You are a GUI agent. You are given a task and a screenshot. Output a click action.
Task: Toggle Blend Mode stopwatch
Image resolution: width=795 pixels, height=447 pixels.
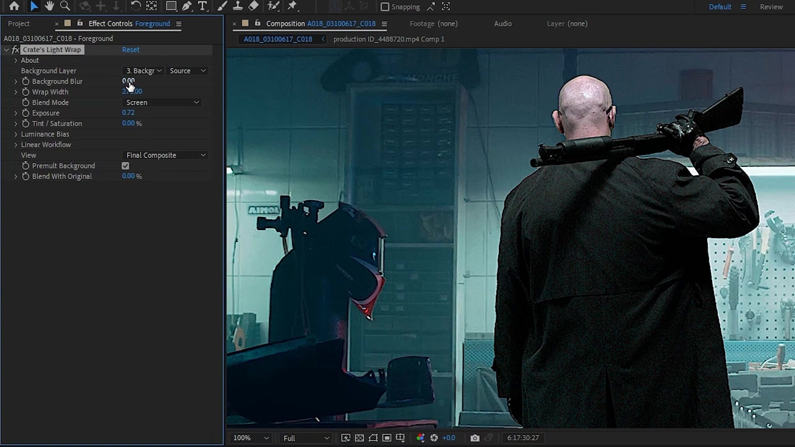click(26, 102)
